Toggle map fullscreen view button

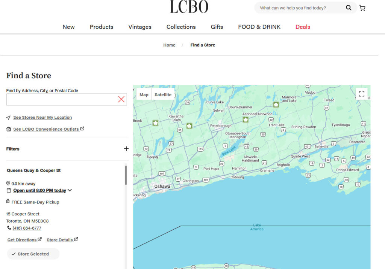tap(361, 94)
